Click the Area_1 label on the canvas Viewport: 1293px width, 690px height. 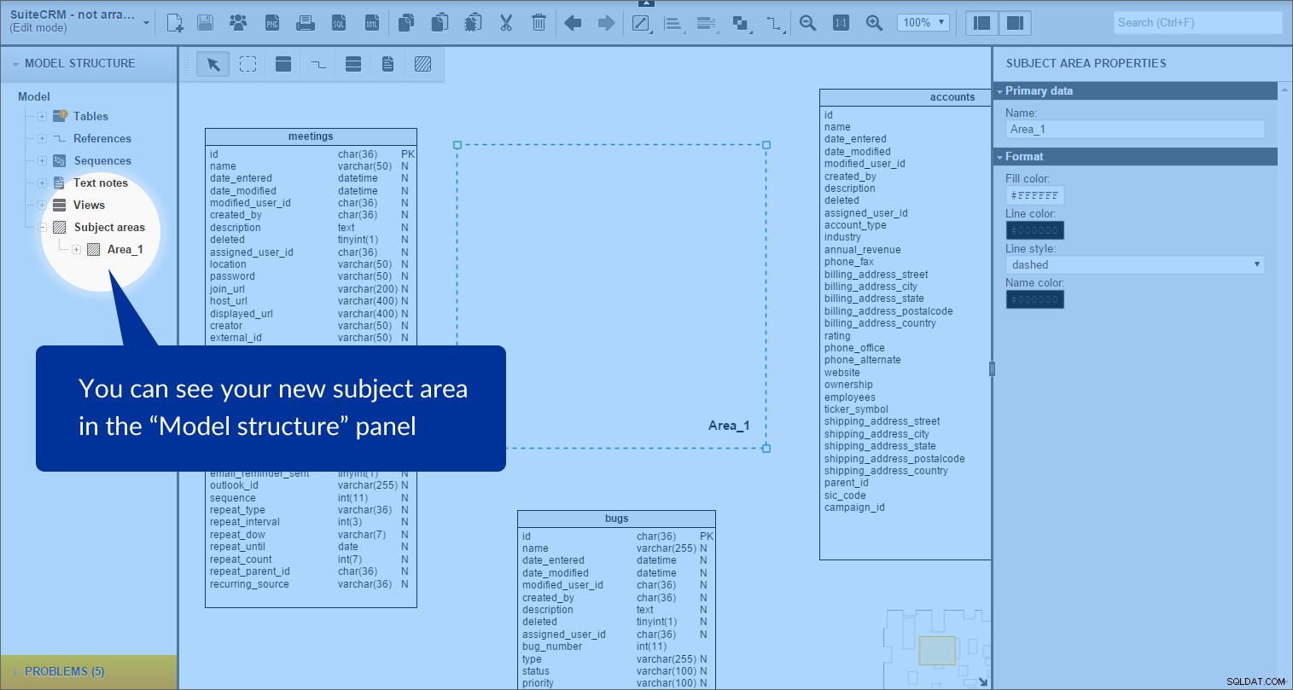click(x=729, y=426)
